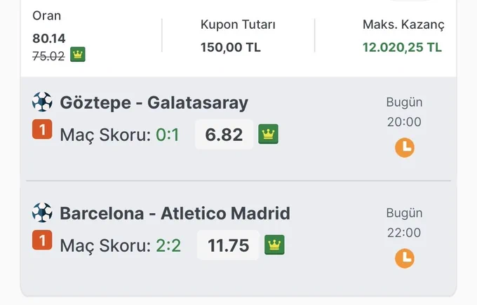
Task: Click the green crown icon next to 11.75 odds
Action: click(274, 245)
